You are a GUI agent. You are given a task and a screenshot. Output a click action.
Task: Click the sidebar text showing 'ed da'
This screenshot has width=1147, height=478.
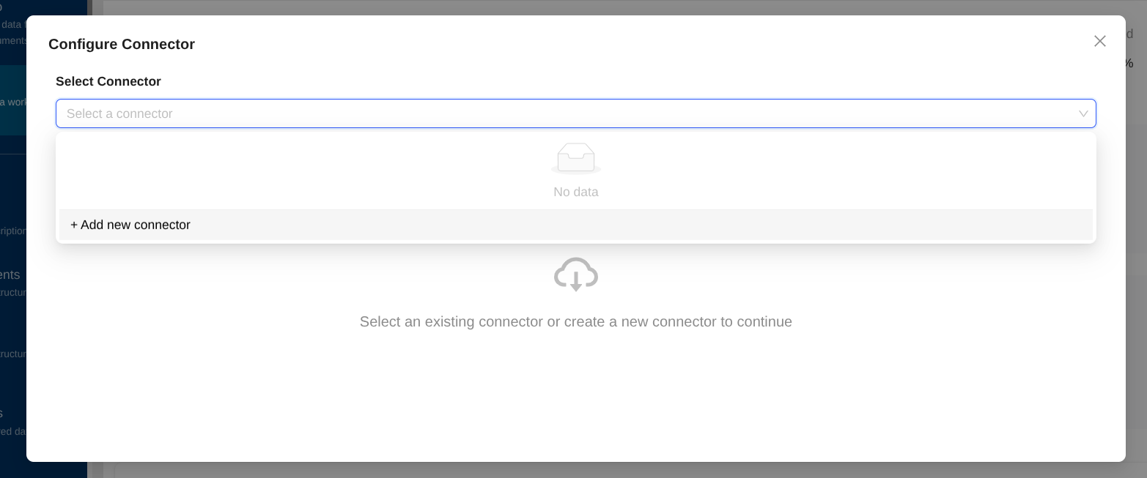tap(12, 431)
